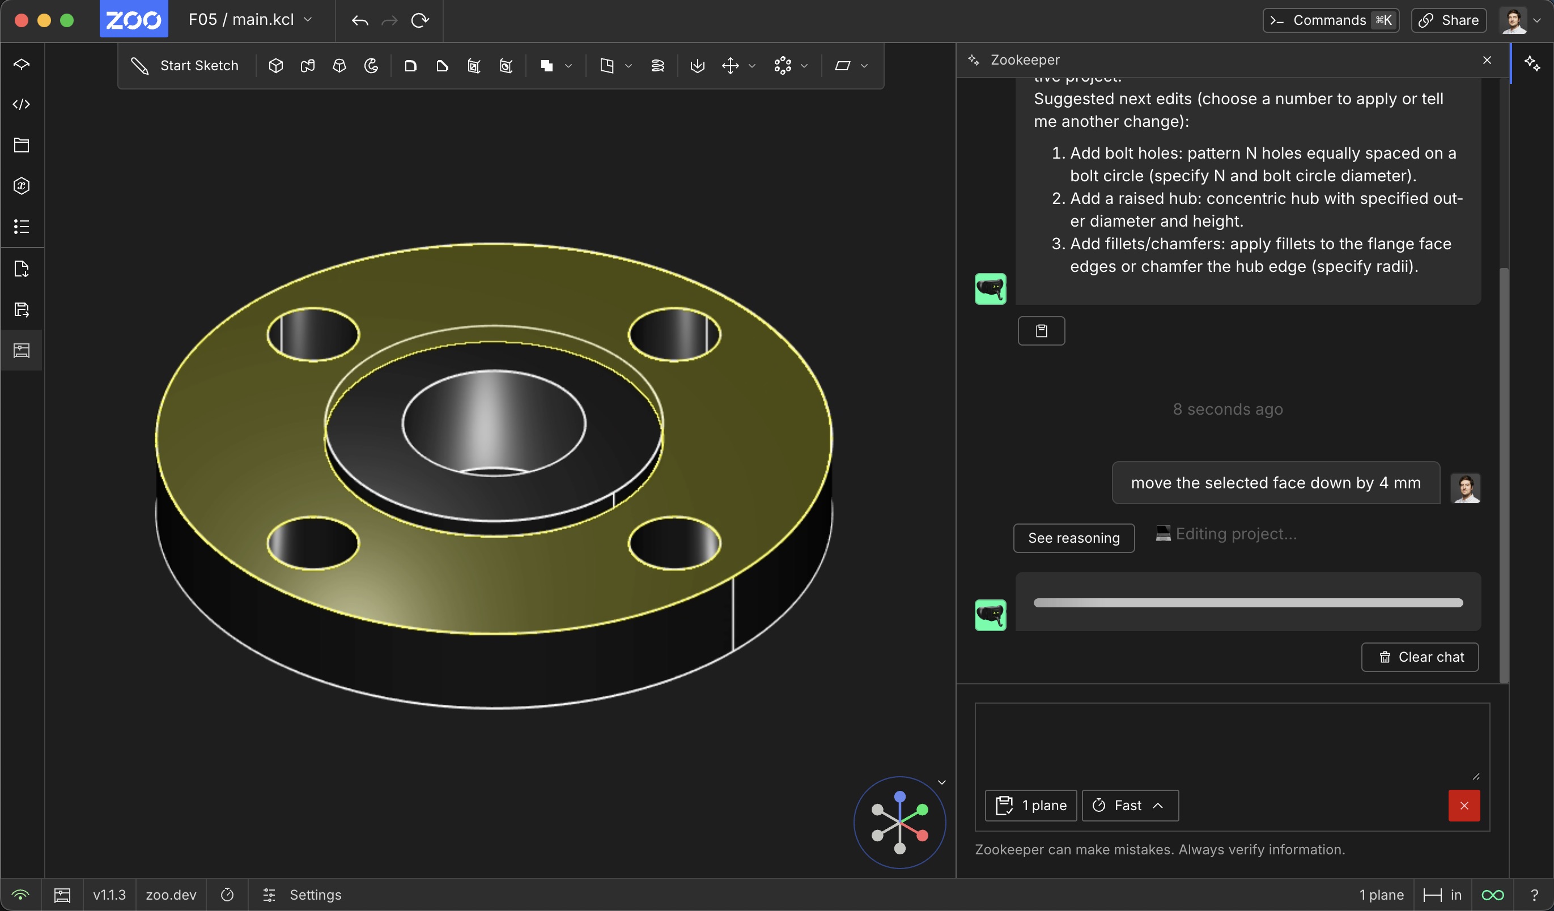Expand the view gizmo options chevron
This screenshot has height=911, width=1554.
point(942,782)
